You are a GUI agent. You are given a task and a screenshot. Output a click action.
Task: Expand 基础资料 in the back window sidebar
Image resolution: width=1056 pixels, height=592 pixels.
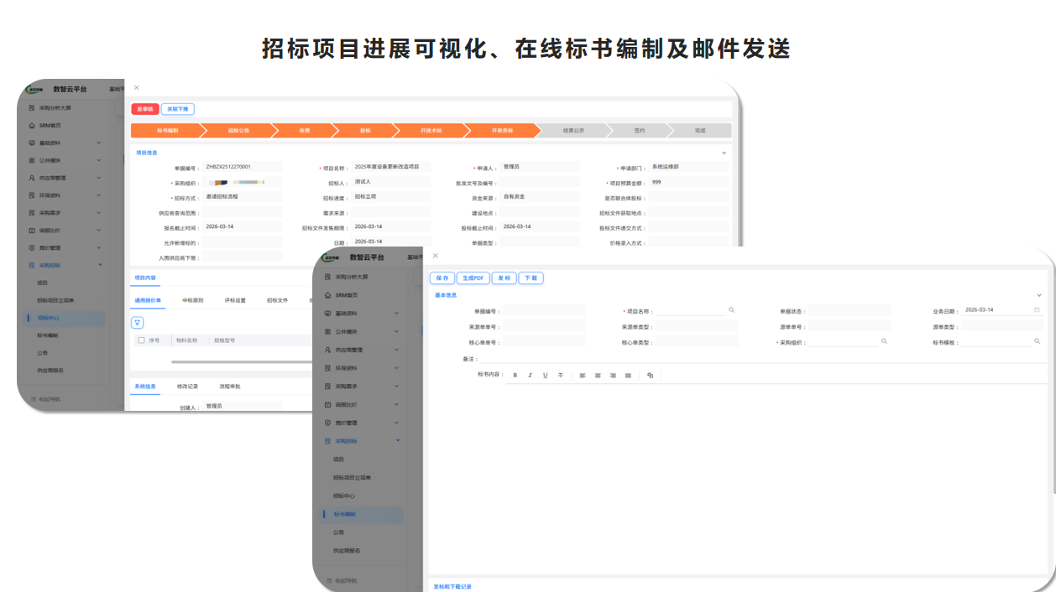click(x=98, y=143)
